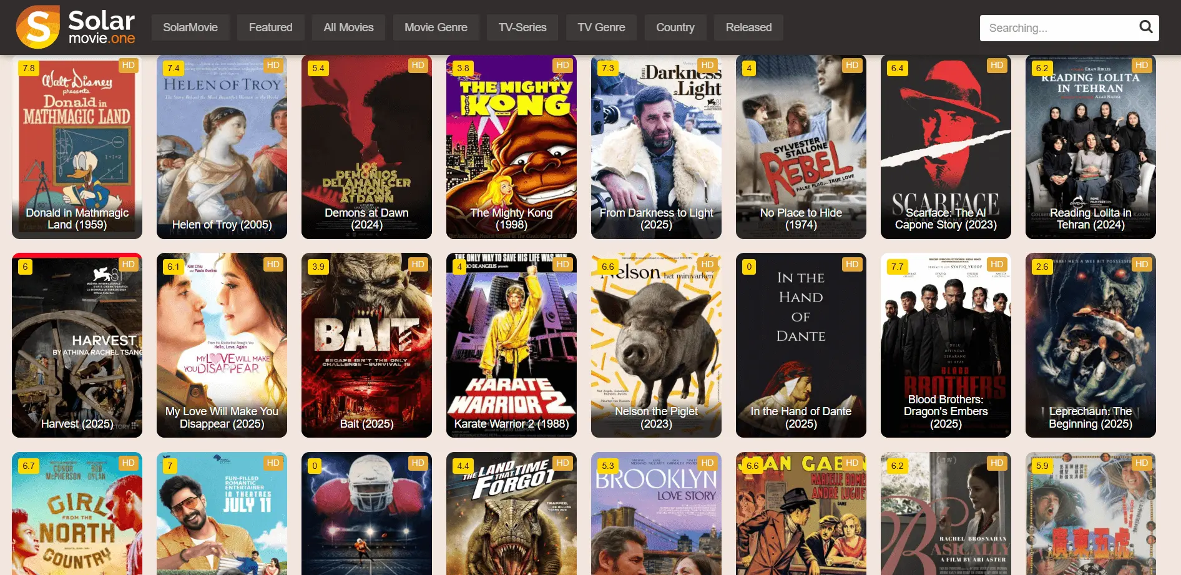1181x575 pixels.
Task: Open Girl from the North Country poster
Action: (77, 513)
